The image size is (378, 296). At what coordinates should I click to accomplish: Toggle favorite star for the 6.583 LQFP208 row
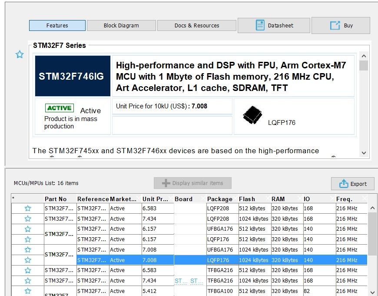coord(28,208)
